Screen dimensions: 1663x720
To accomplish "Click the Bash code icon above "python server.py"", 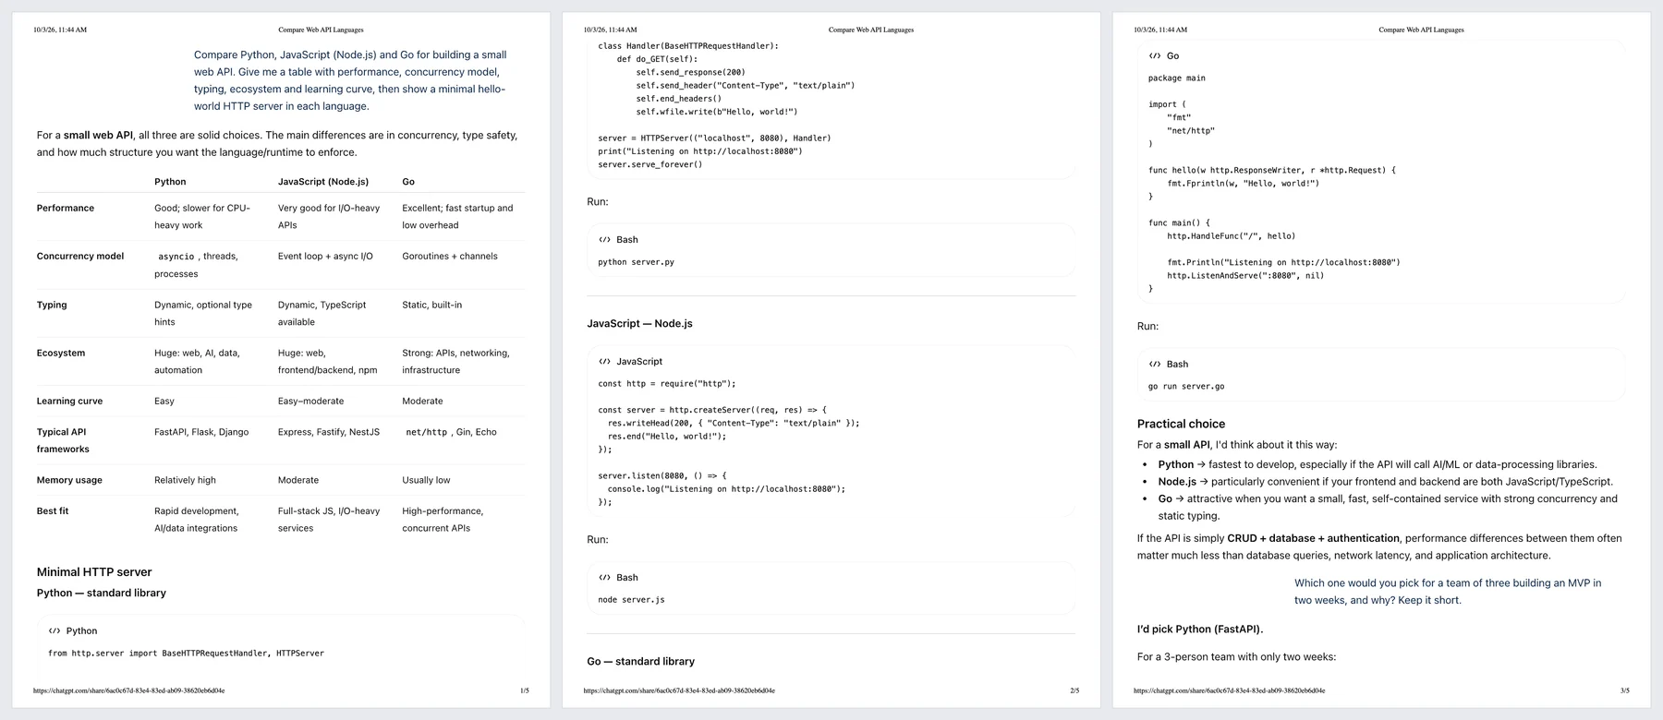I will pyautogui.click(x=604, y=240).
